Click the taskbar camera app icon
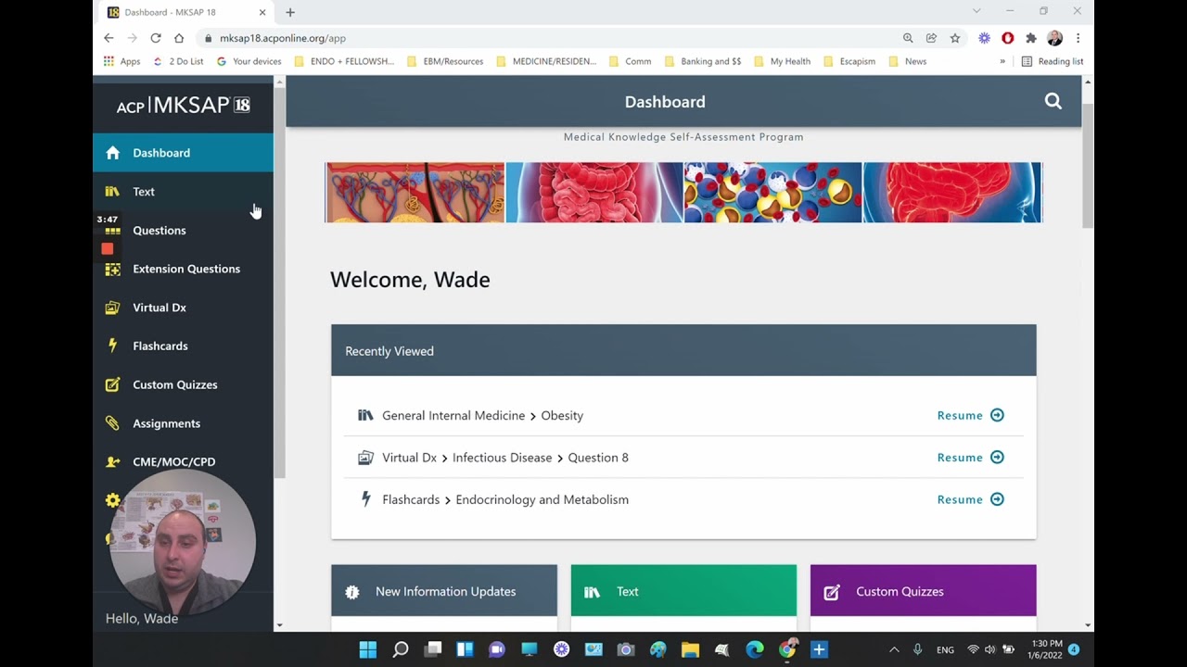This screenshot has width=1187, height=667. point(626,649)
